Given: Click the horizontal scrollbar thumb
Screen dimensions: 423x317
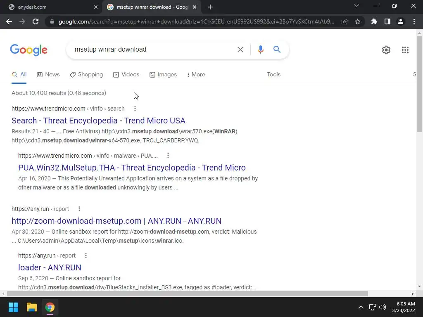Looking at the screenshot, I should (188, 293).
